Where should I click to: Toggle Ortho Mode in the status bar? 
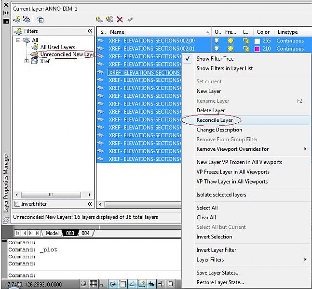coord(103,284)
